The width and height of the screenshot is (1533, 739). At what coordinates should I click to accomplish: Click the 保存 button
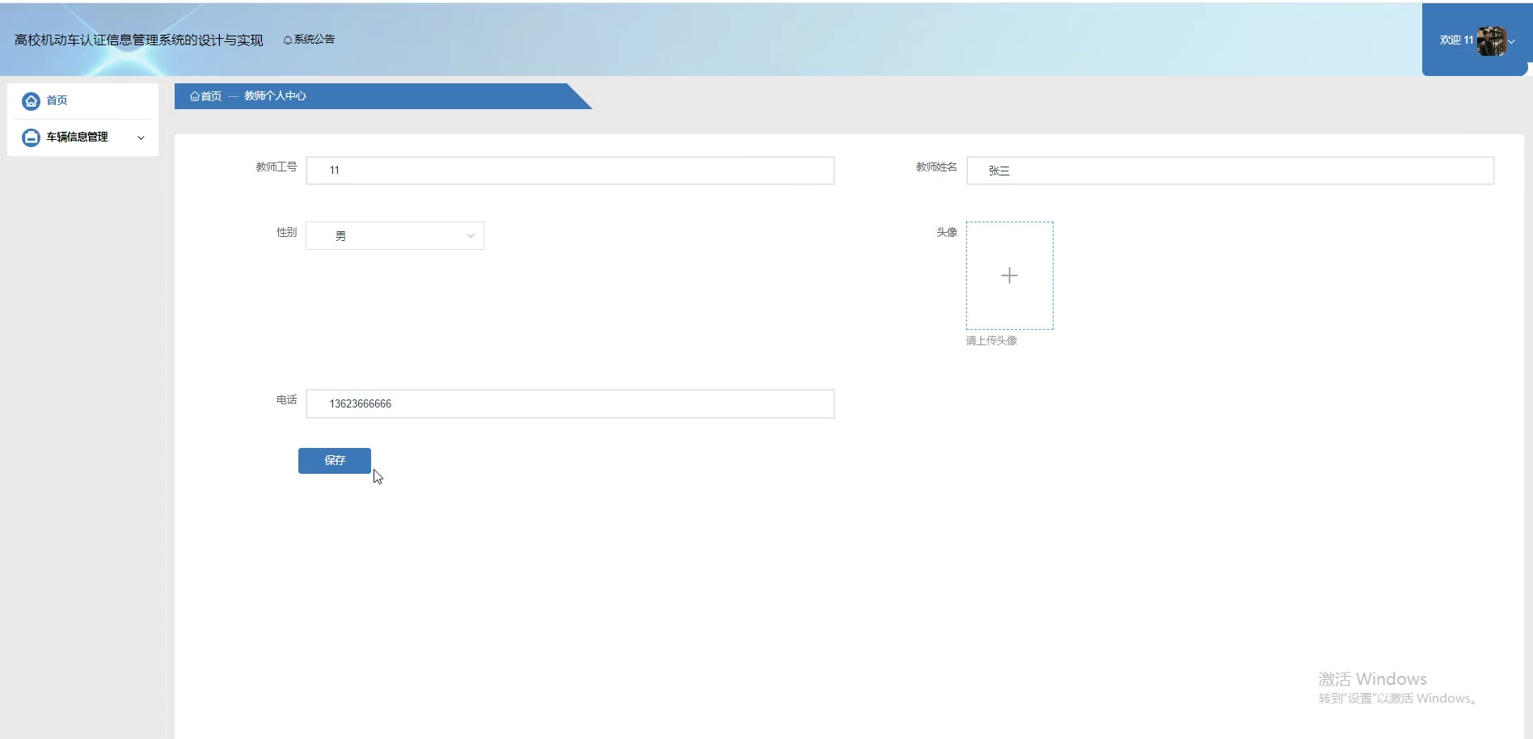pyautogui.click(x=335, y=461)
